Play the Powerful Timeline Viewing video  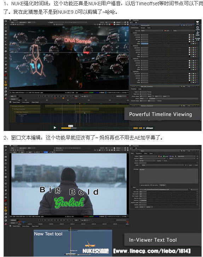[x=55, y=127]
